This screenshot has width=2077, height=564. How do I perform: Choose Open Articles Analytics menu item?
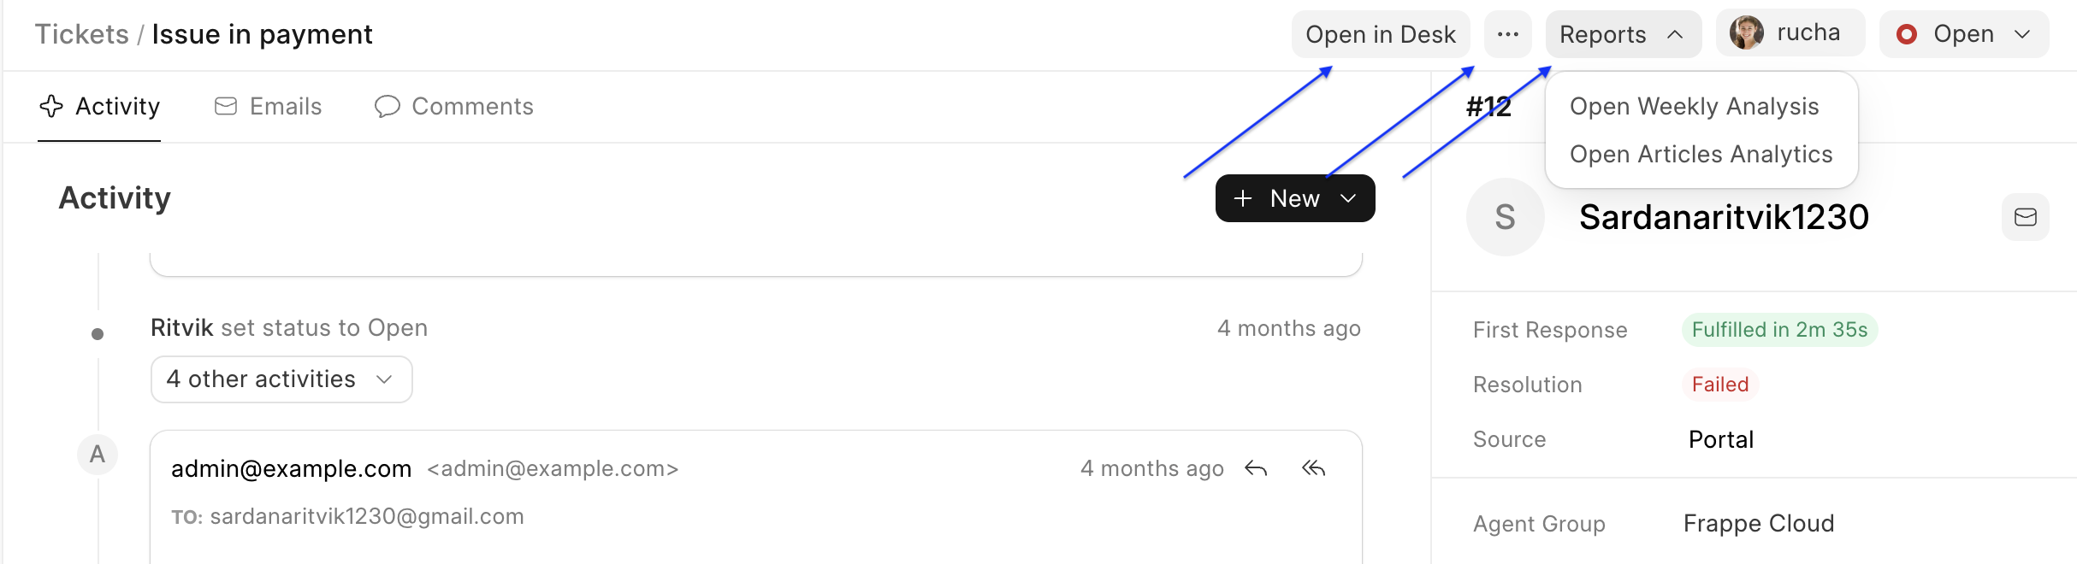[1701, 154]
